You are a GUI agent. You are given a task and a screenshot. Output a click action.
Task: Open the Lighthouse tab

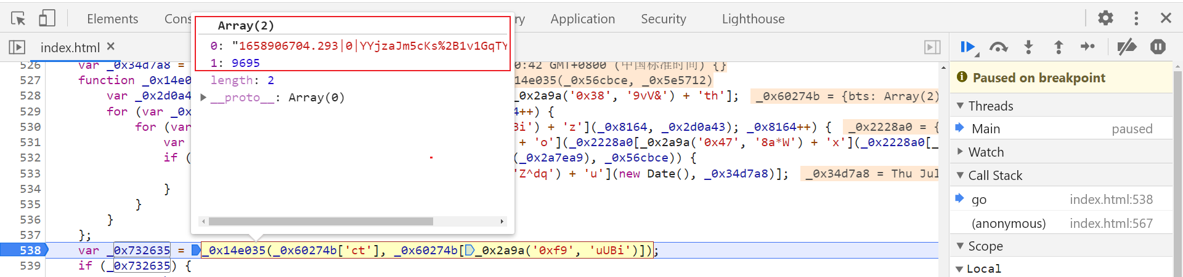(x=753, y=19)
